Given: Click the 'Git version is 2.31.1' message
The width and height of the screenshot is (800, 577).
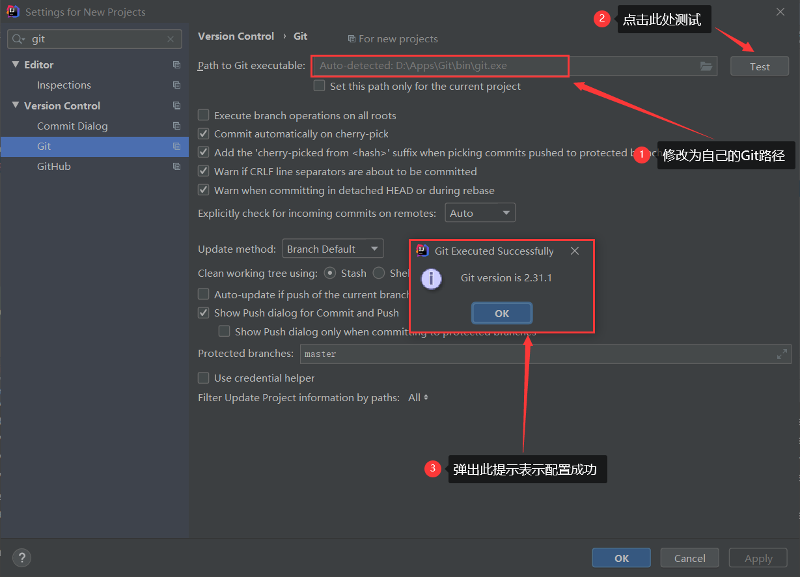Looking at the screenshot, I should pos(506,278).
